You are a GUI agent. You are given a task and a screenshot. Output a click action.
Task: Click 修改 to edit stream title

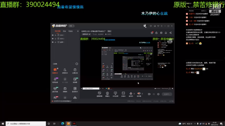click(x=109, y=31)
